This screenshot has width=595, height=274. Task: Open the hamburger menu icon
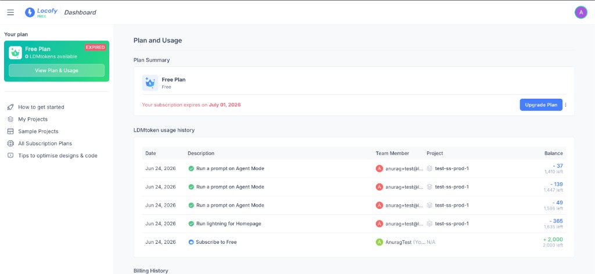click(x=10, y=12)
